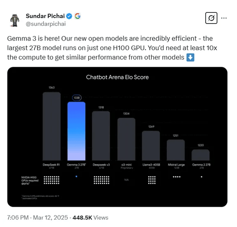
Task: Open the 7:06 PM Mar 12, 2025 timestamp
Action: coord(38,217)
